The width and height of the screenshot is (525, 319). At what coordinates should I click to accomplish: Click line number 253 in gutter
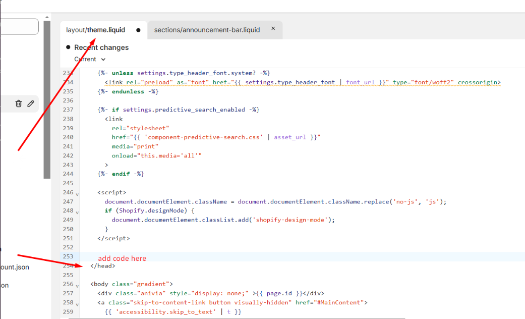68,256
